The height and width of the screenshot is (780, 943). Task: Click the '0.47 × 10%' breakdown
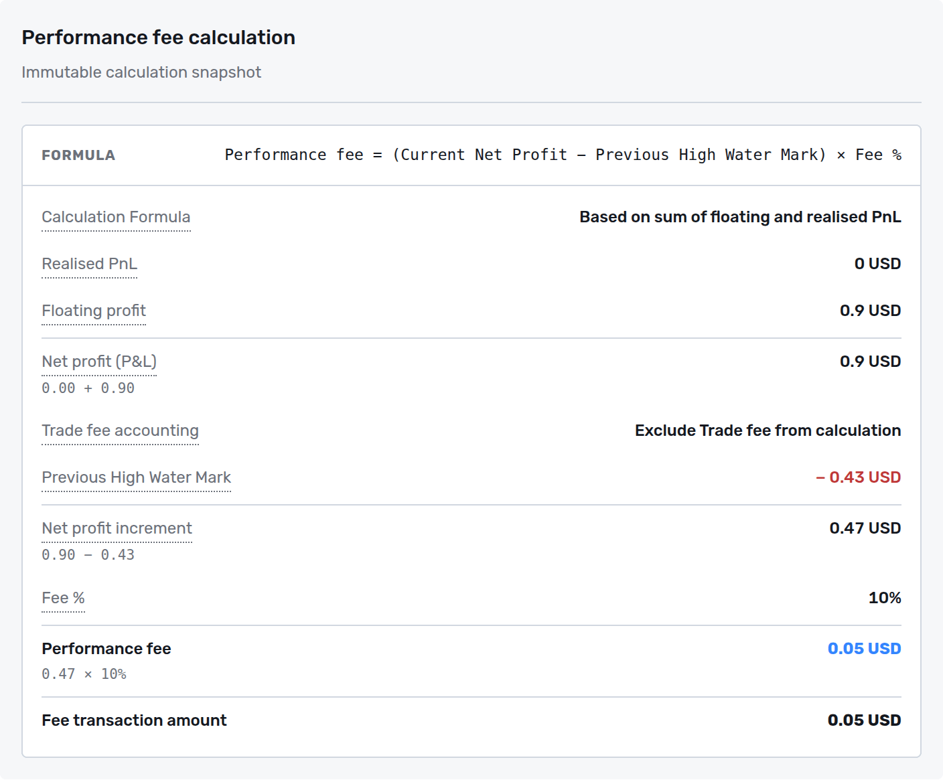tap(84, 674)
